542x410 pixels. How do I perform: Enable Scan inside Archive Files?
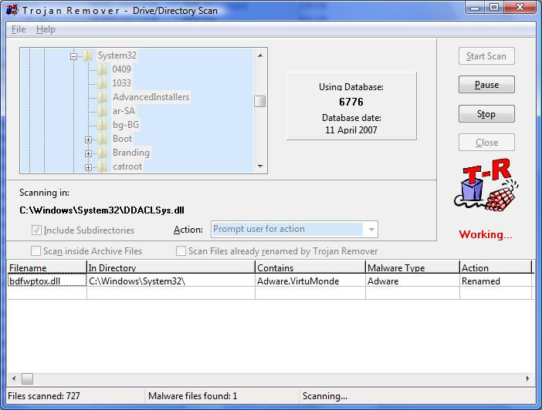click(36, 251)
